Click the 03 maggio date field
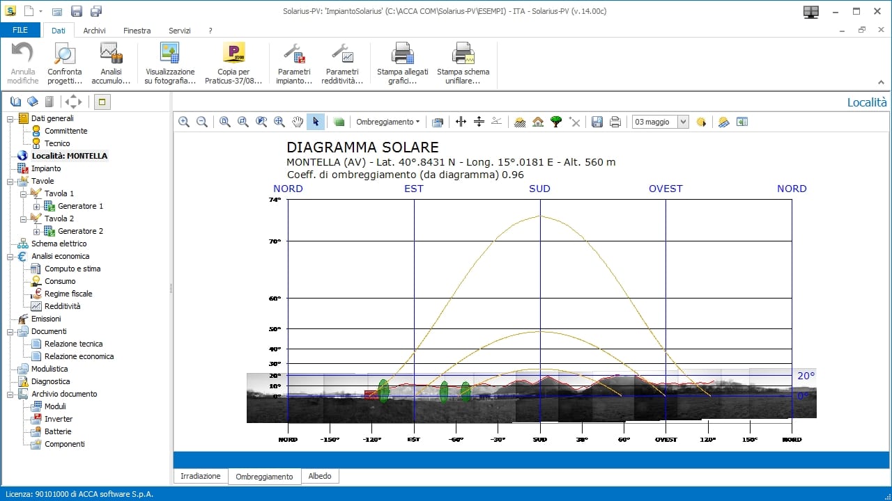 click(654, 122)
